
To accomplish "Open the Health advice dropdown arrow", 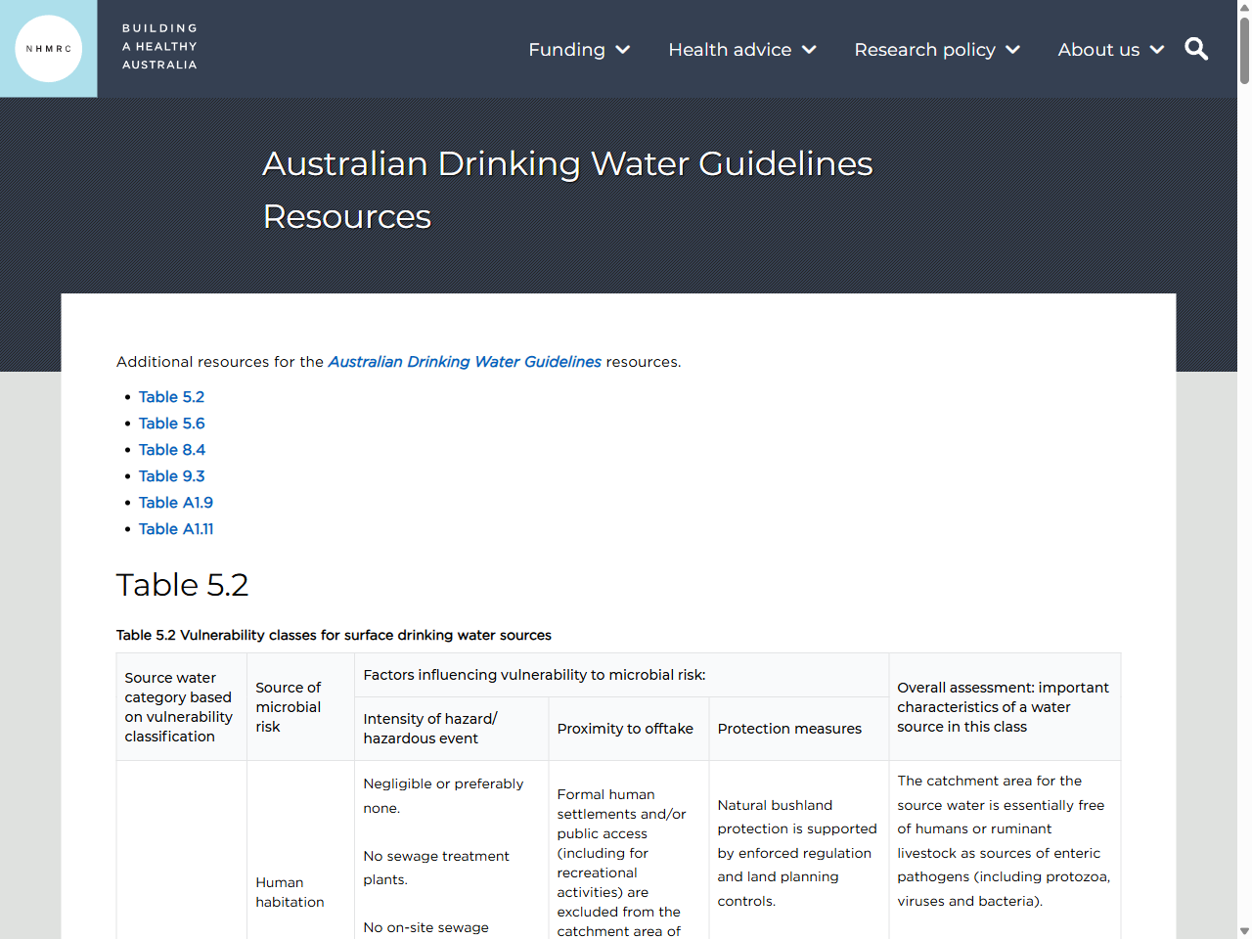I will click(810, 49).
